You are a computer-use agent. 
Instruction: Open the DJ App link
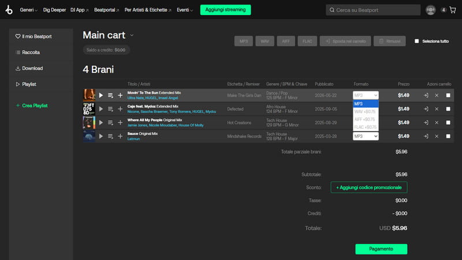(x=79, y=10)
